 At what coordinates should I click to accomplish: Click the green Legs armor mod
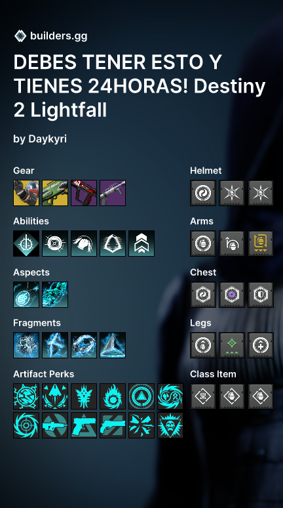[232, 345]
